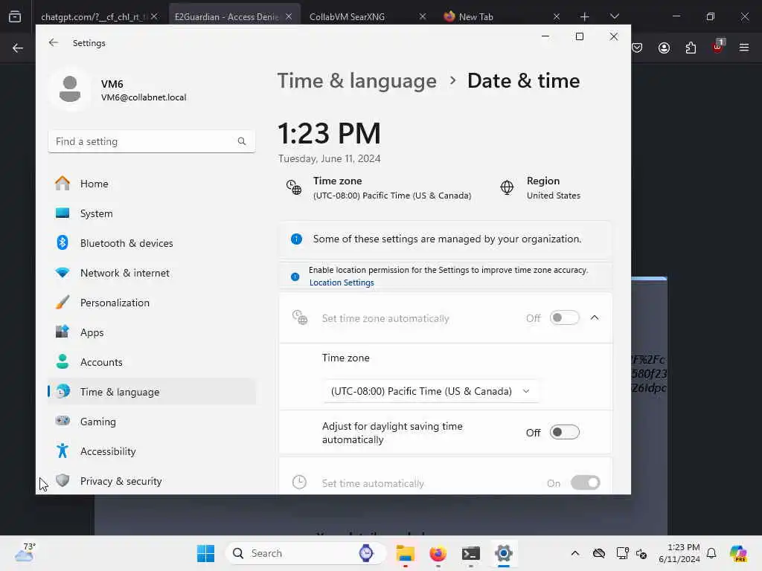The width and height of the screenshot is (762, 571).
Task: Switch to the New Tab browser tab
Action: pyautogui.click(x=476, y=16)
